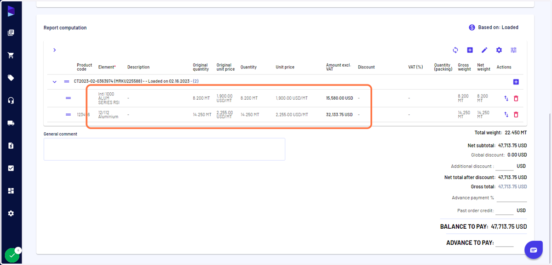The height and width of the screenshot is (265, 552).
Task: Click the Report computation heading
Action: (65, 28)
